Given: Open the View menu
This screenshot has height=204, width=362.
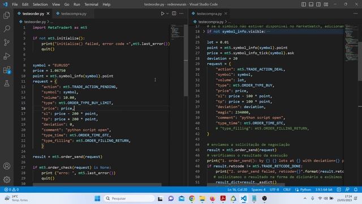Looking at the screenshot, I should 56,5.
